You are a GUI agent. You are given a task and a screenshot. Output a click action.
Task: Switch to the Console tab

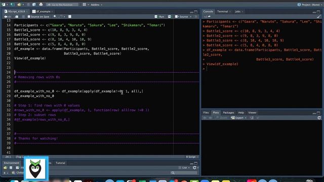[208, 12]
